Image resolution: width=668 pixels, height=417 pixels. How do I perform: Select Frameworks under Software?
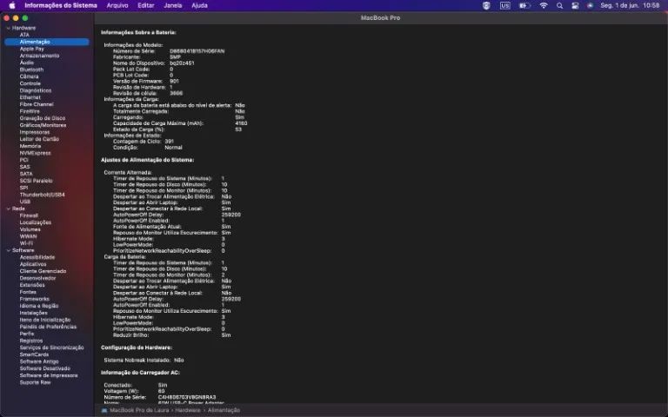tap(34, 299)
